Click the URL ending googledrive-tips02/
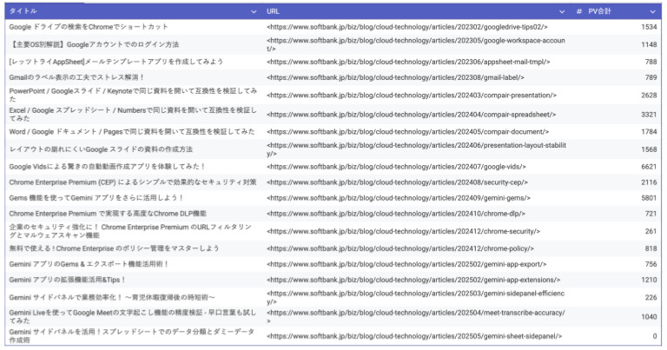 pyautogui.click(x=407, y=27)
